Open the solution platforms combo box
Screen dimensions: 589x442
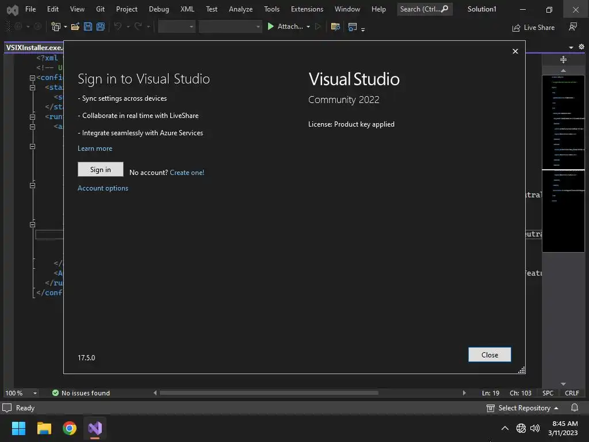point(230,26)
